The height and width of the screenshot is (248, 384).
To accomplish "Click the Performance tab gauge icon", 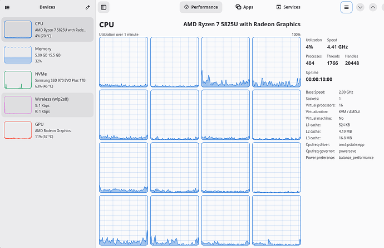I will 186,7.
